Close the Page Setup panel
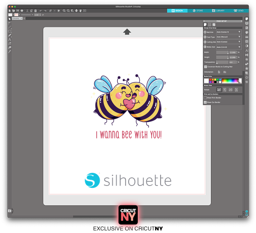 point(241,21)
